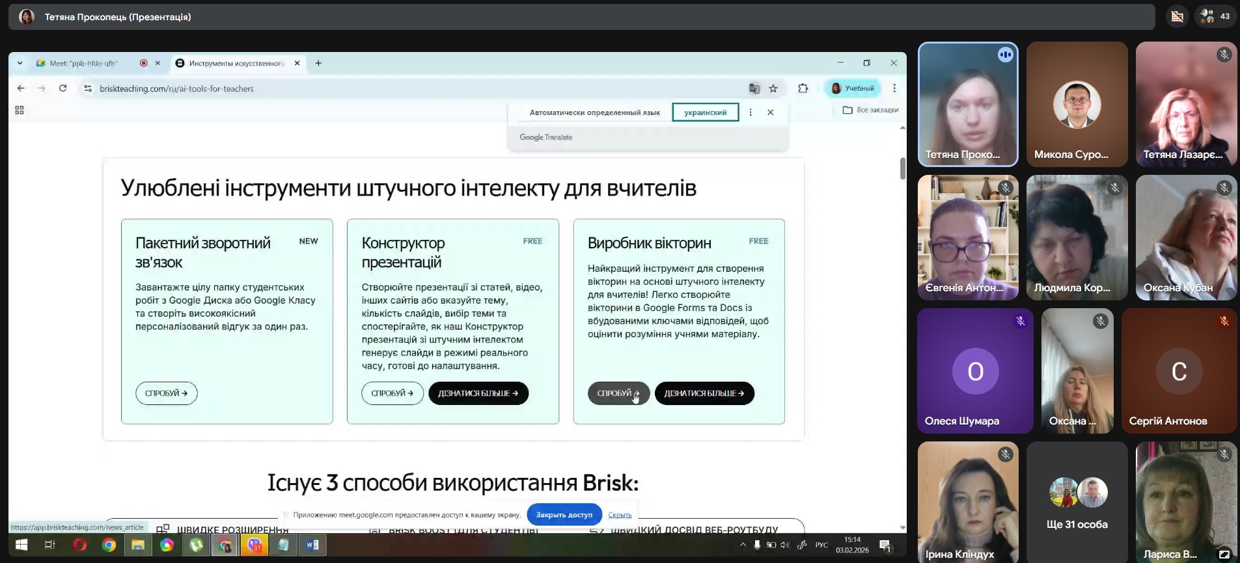Select украинский language in translate popup
The image size is (1240, 563).
tap(706, 112)
